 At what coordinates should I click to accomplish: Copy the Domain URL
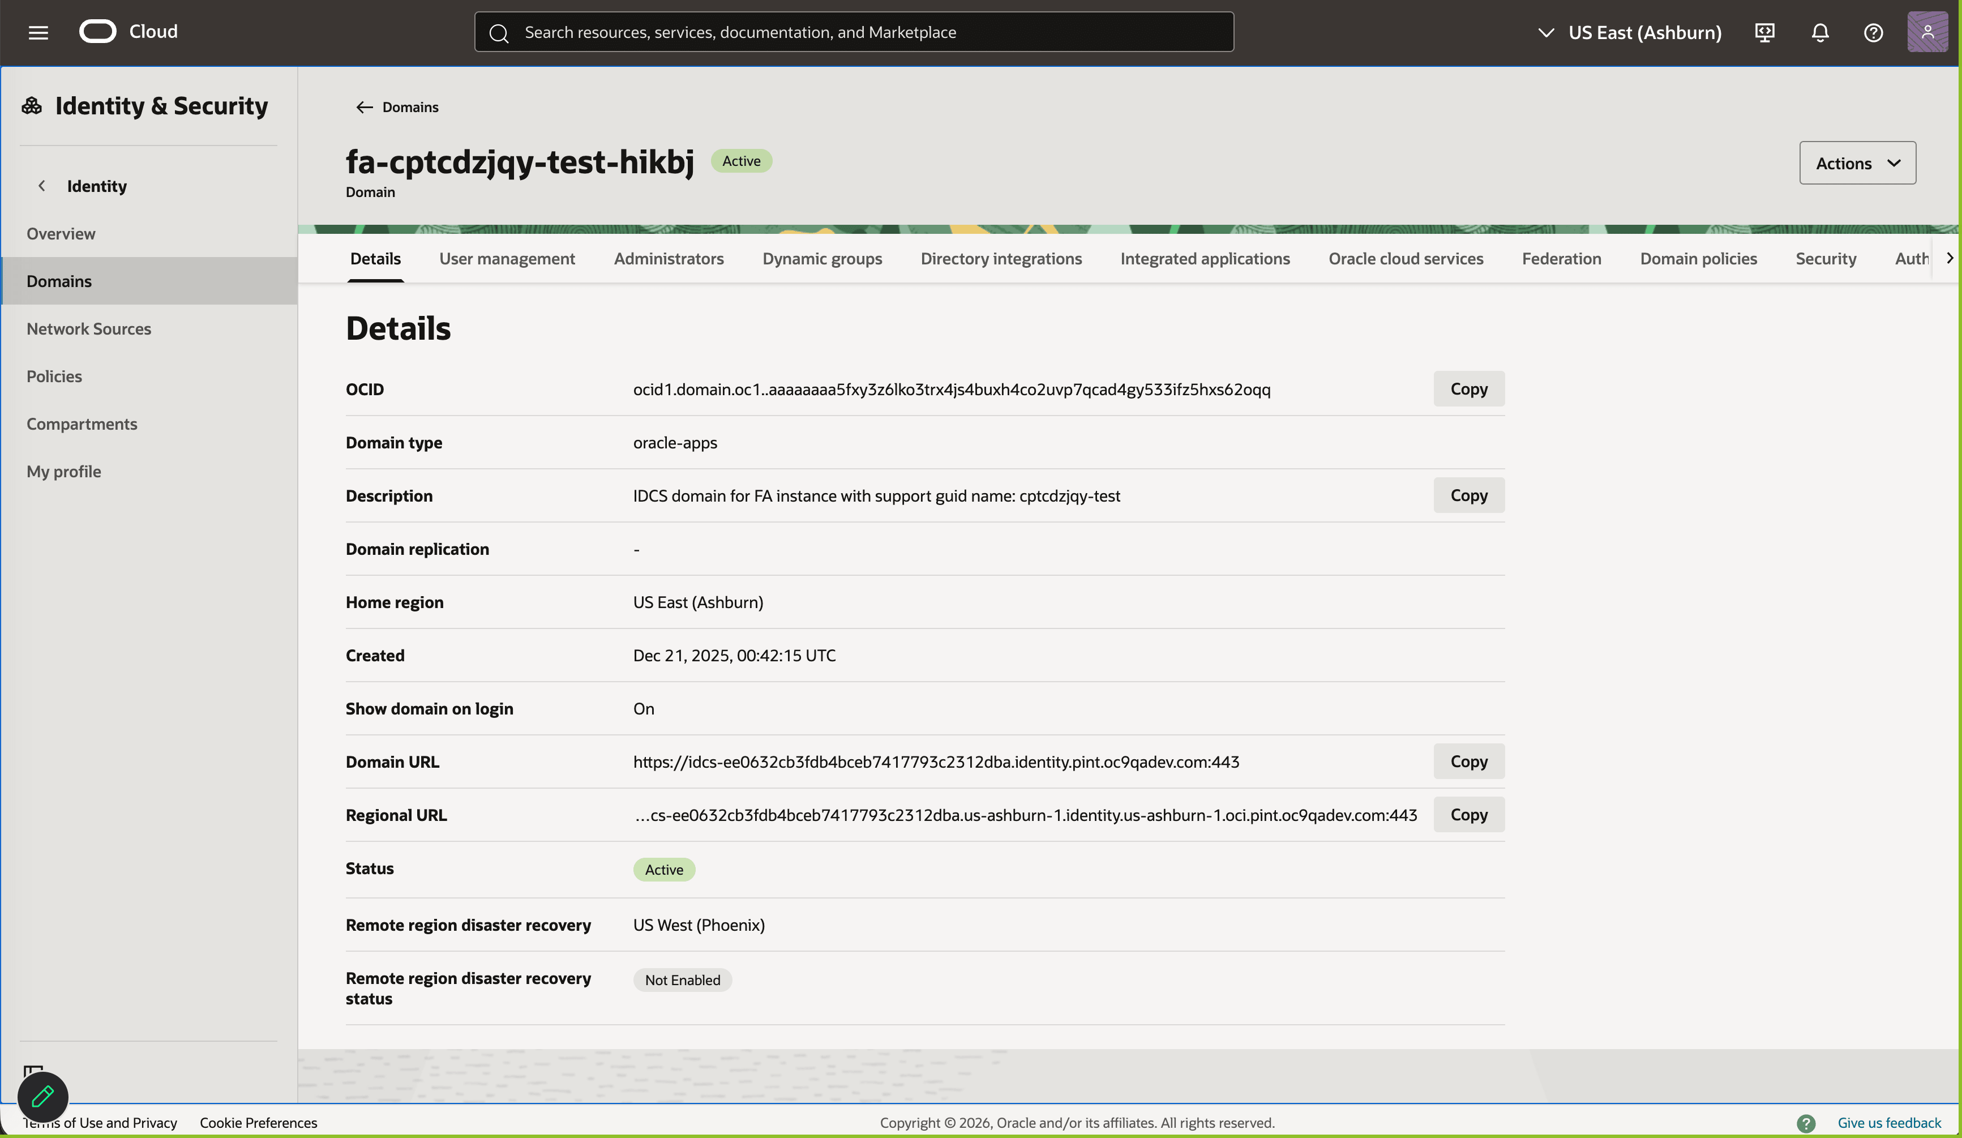coord(1468,761)
